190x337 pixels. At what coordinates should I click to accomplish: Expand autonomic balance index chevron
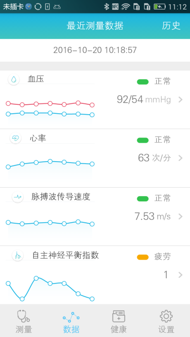(x=180, y=275)
